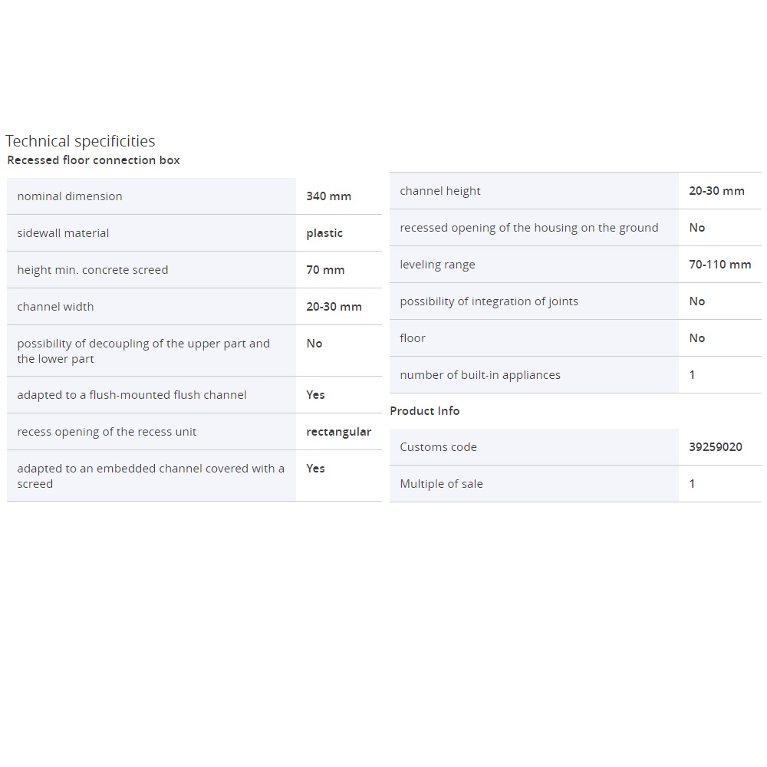This screenshot has width=767, height=767.
Task: Click possibility of integration of joints label
Action: click(489, 301)
